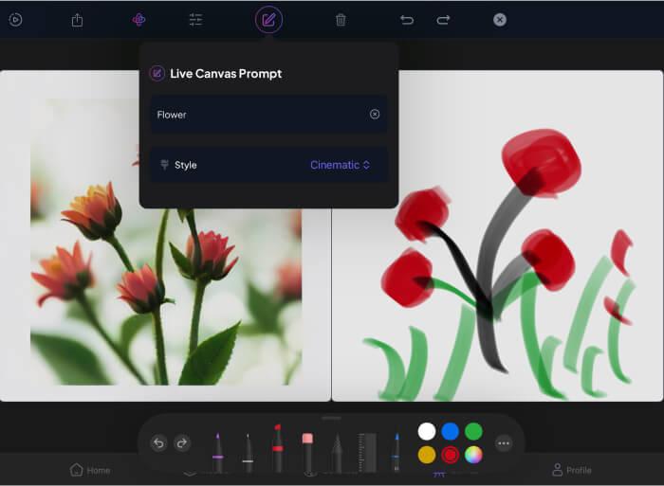Select the red marker tool
The height and width of the screenshot is (486, 664).
(x=278, y=447)
